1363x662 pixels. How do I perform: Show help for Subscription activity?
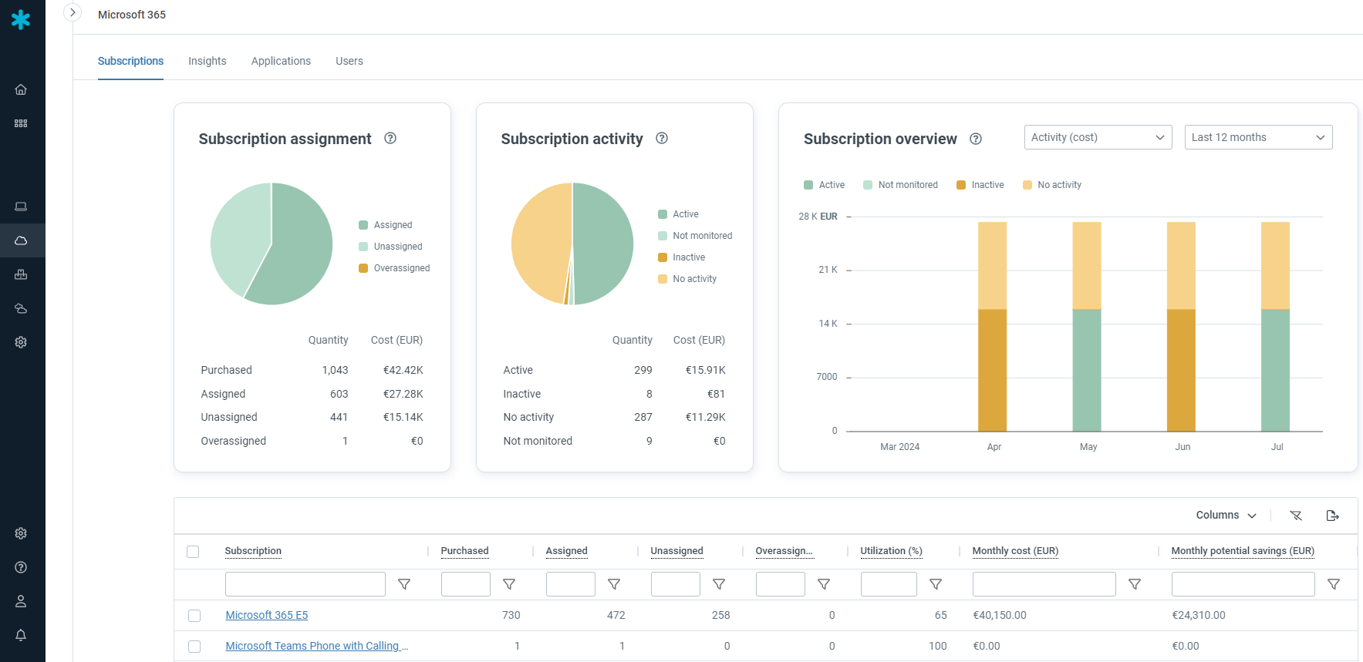click(x=662, y=138)
